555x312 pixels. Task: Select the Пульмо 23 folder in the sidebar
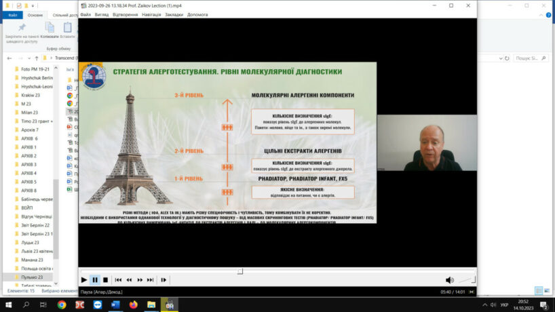pos(32,277)
